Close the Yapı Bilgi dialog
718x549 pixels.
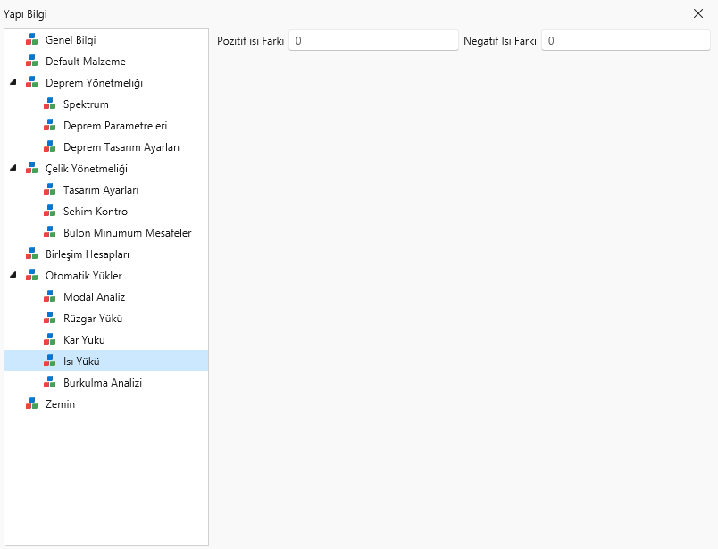point(698,13)
